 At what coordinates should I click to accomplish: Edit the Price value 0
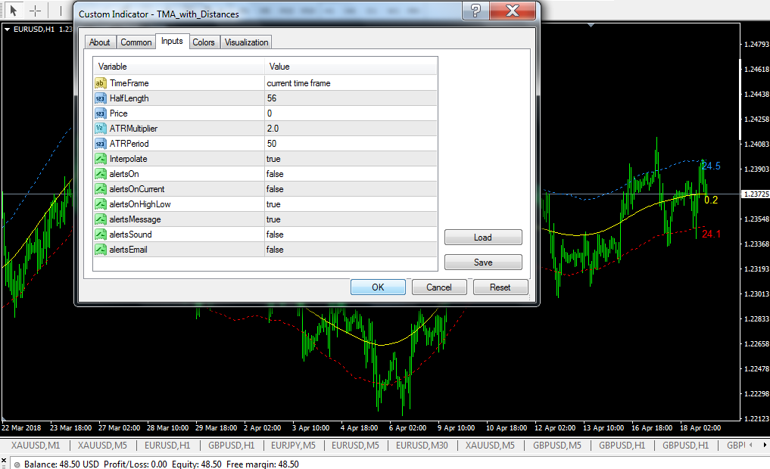click(351, 113)
